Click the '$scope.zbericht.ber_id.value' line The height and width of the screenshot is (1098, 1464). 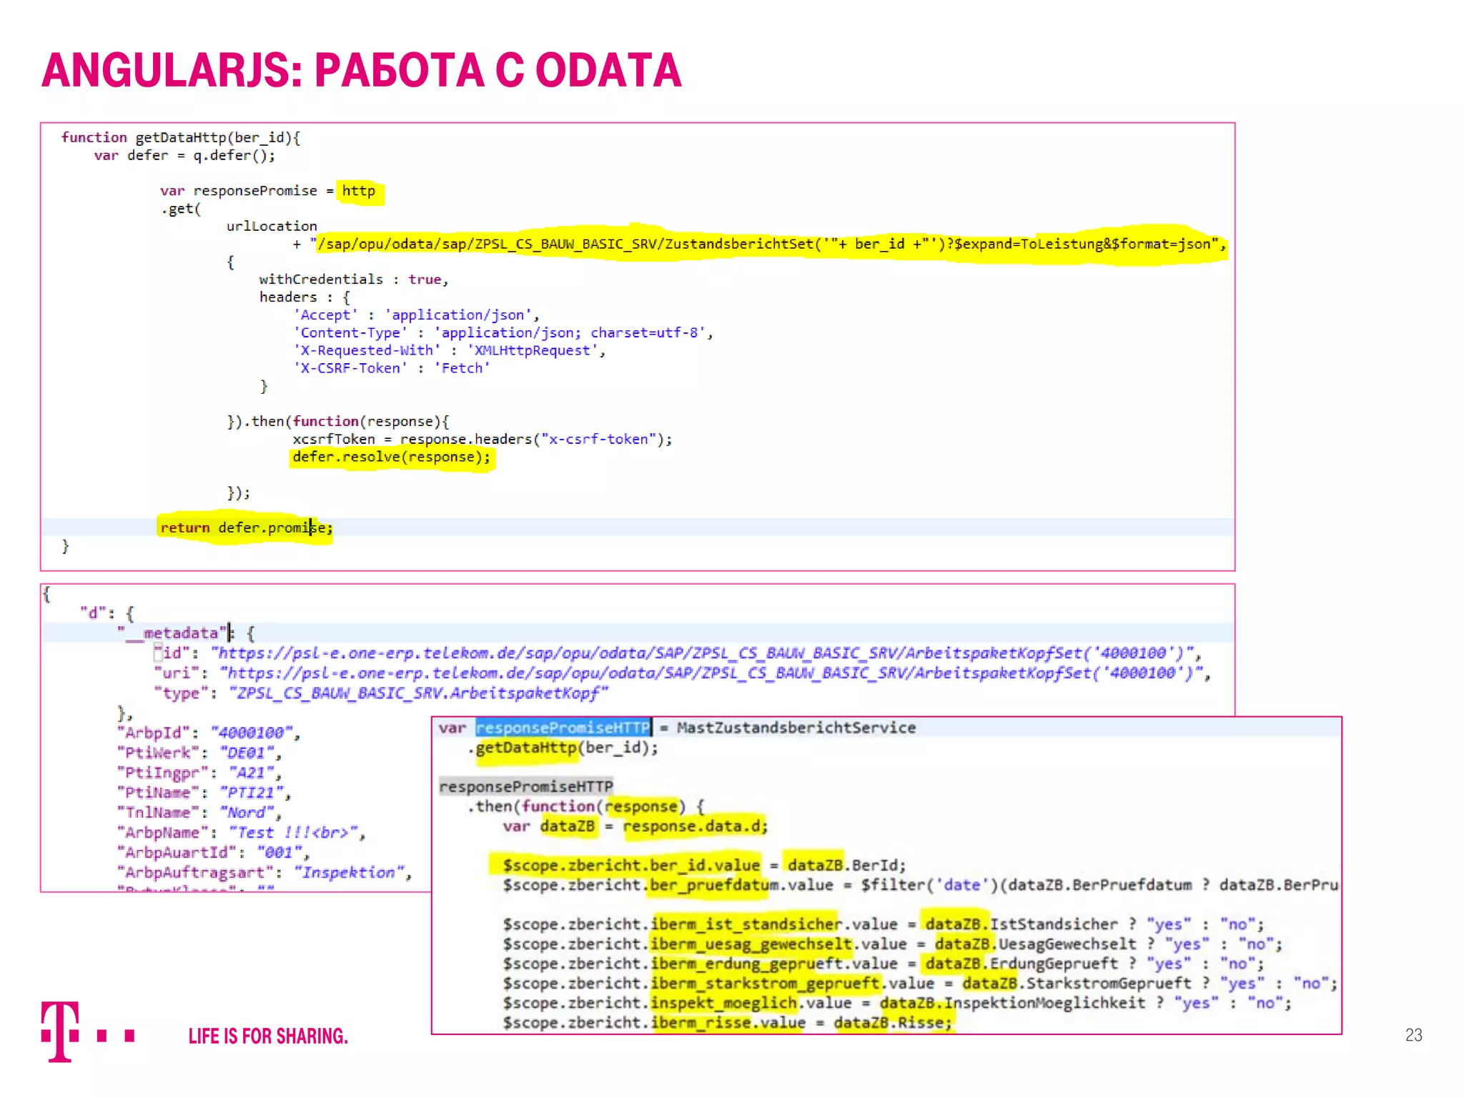click(x=704, y=866)
